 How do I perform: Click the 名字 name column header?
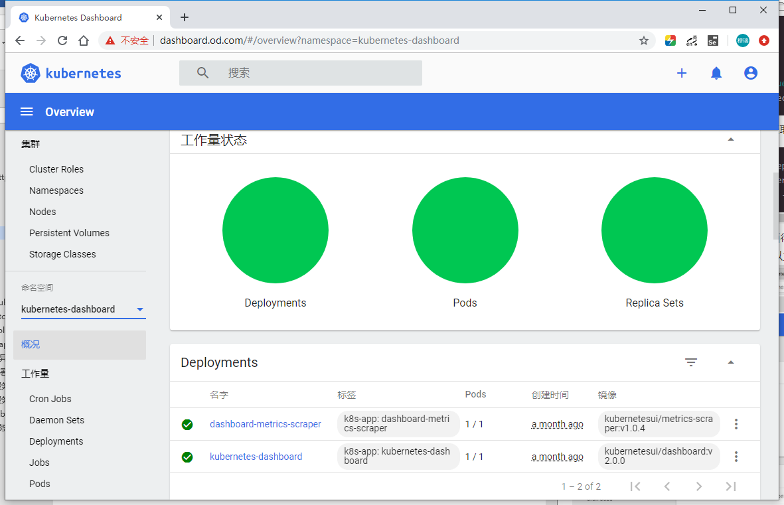tap(219, 395)
